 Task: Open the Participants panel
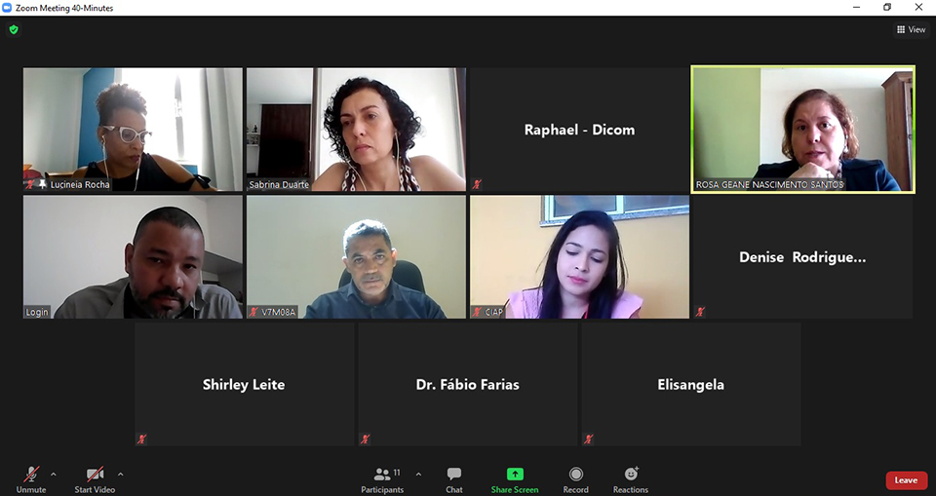382,480
